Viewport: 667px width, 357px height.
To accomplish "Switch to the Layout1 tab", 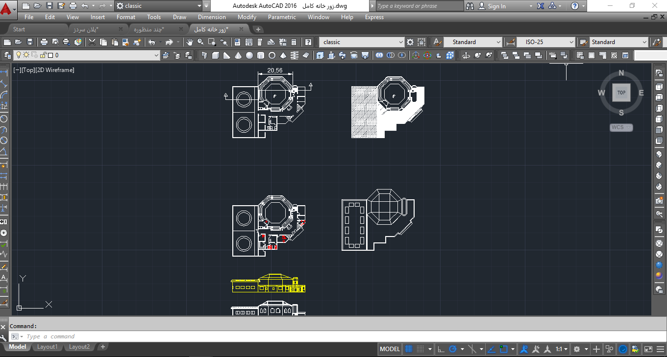I will point(48,347).
